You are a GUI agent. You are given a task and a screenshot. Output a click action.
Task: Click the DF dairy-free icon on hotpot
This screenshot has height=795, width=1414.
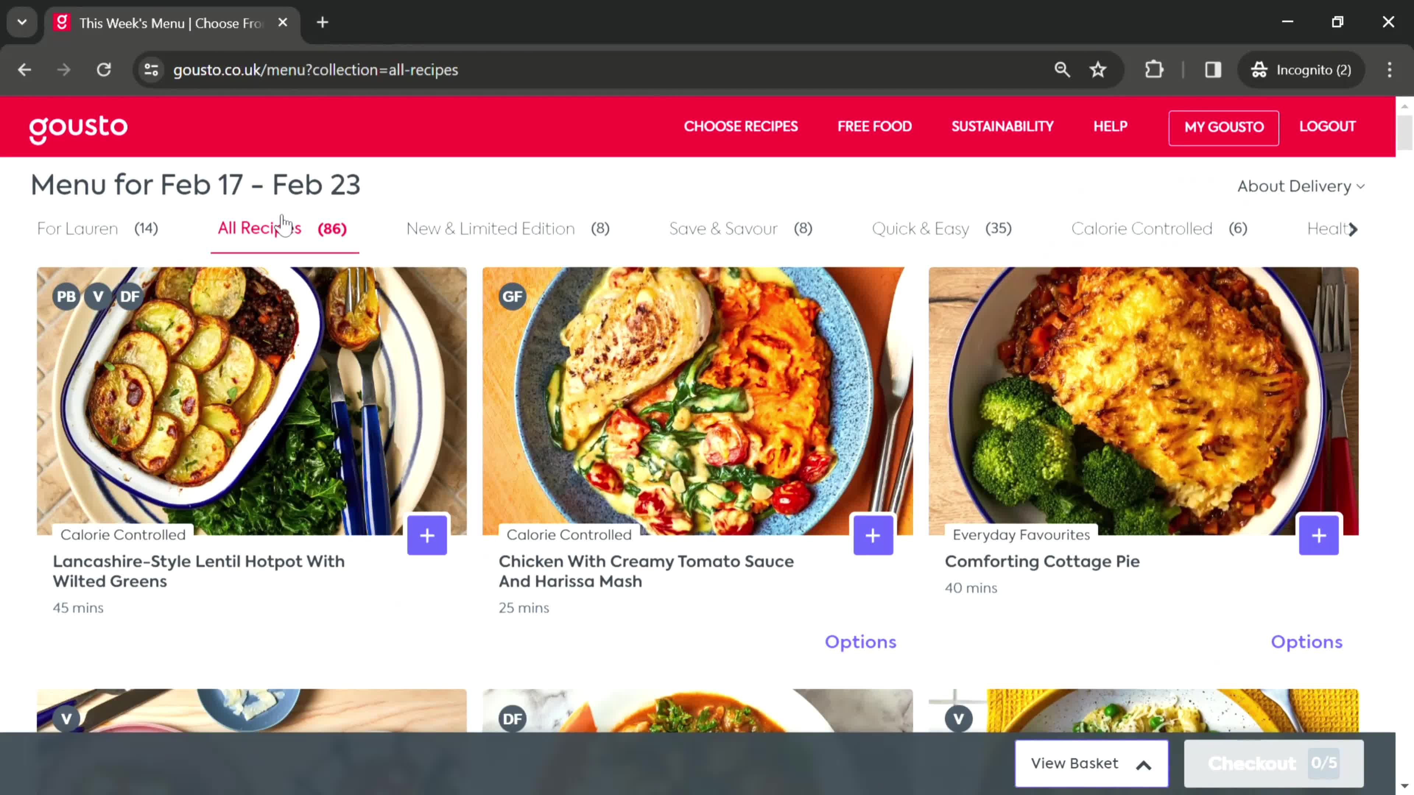pos(129,296)
